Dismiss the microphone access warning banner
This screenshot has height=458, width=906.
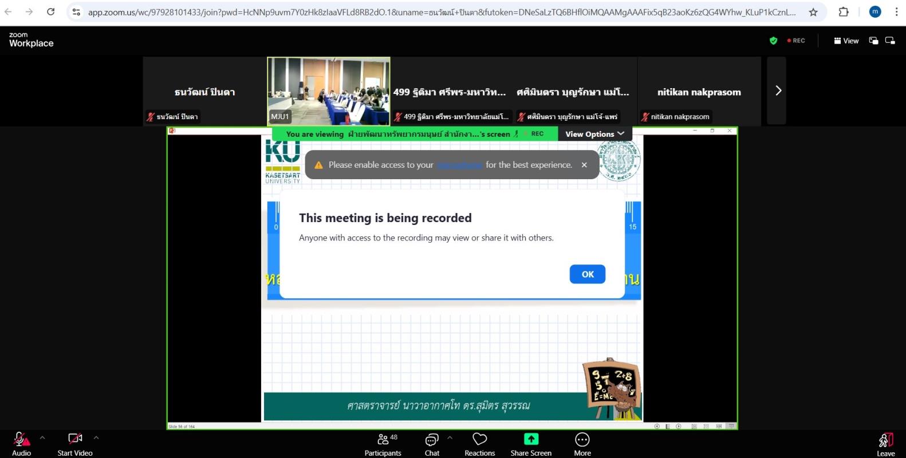584,165
